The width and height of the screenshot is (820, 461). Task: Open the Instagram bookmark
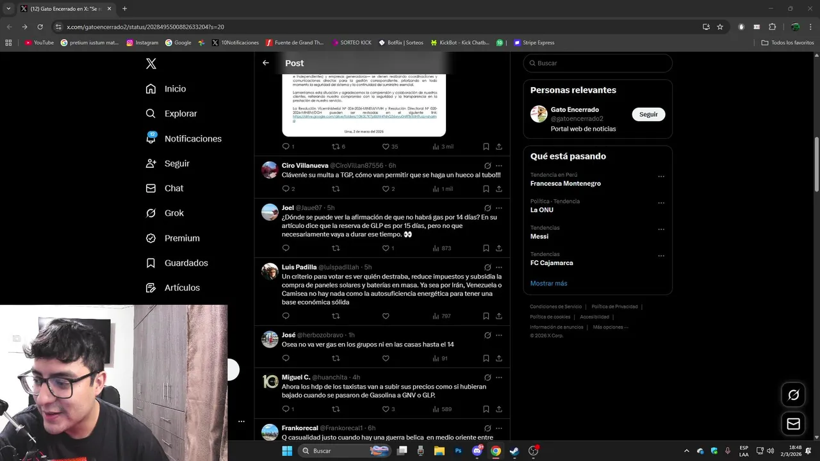(x=142, y=43)
